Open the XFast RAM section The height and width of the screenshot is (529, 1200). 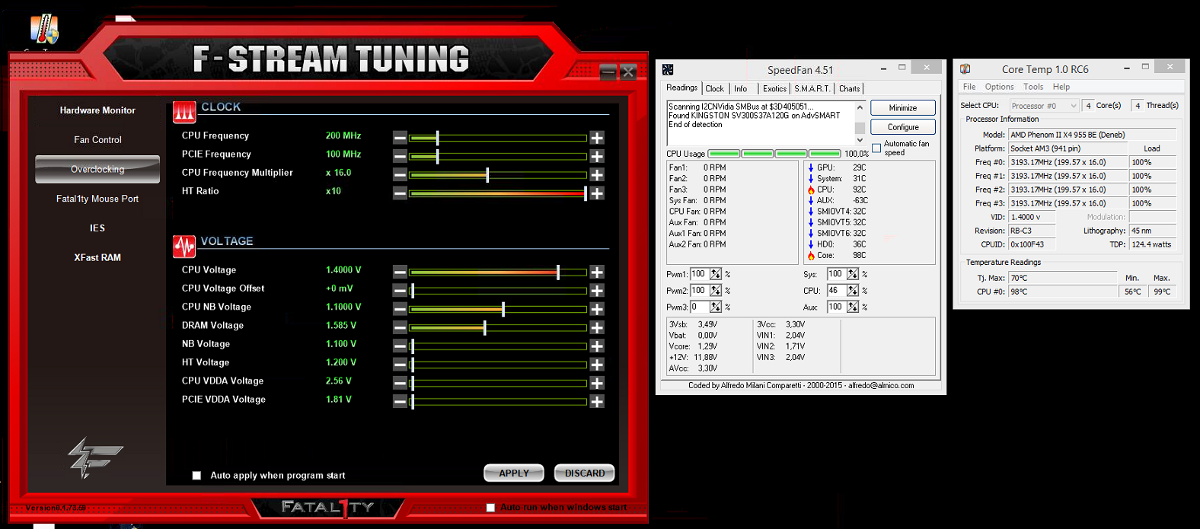(x=97, y=258)
